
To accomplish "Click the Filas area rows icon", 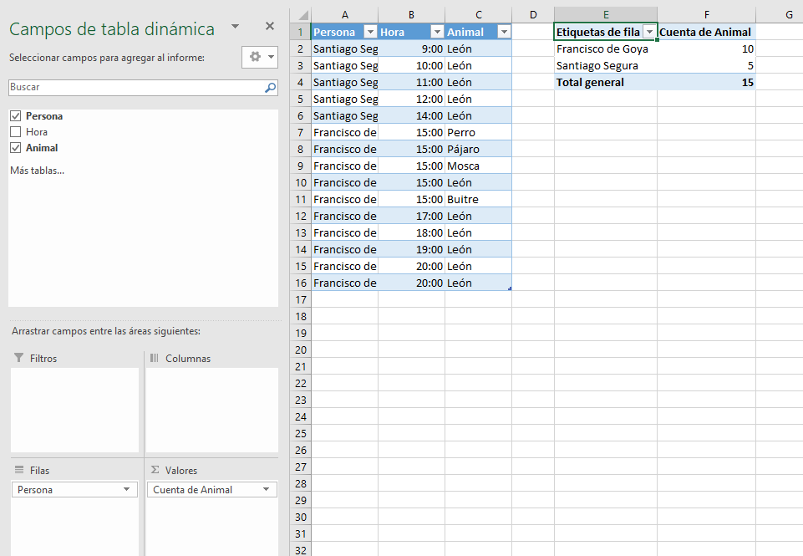I will 19,470.
